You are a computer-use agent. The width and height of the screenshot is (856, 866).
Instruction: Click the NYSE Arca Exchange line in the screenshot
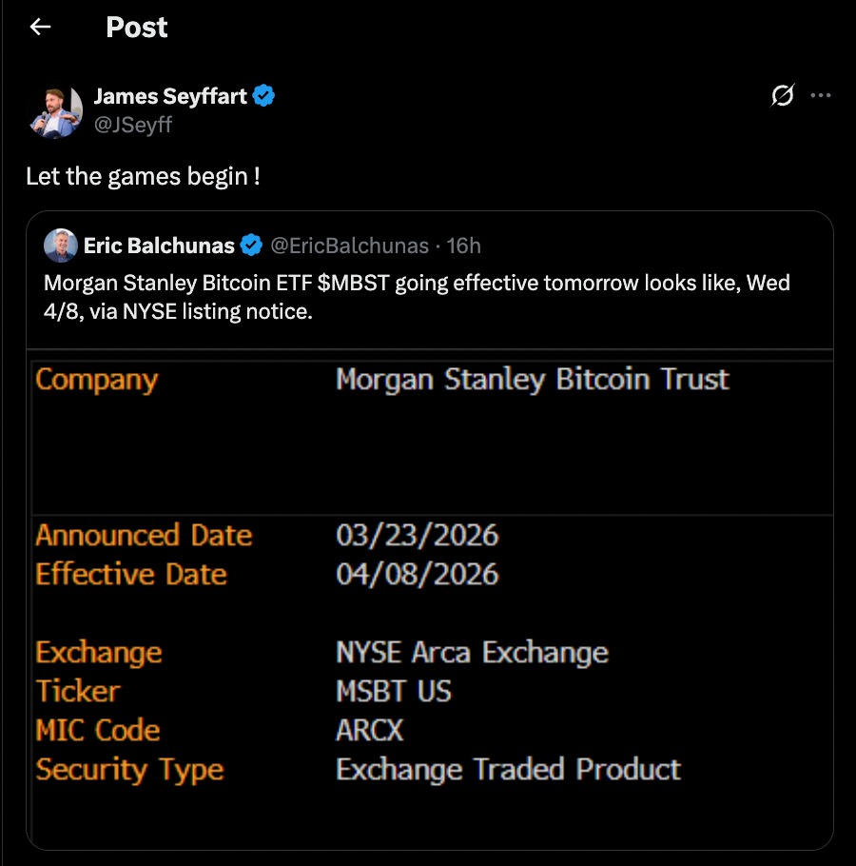[x=472, y=652]
